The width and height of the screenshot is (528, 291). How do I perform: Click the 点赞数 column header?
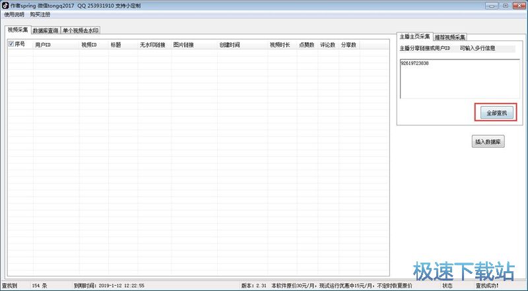click(x=307, y=45)
